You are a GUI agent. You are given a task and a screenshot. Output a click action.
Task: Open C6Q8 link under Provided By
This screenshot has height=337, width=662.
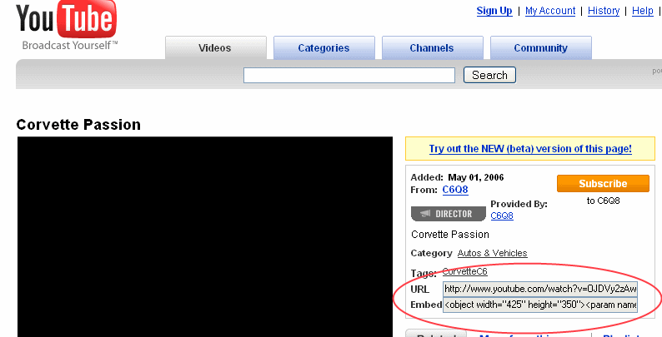coord(502,216)
